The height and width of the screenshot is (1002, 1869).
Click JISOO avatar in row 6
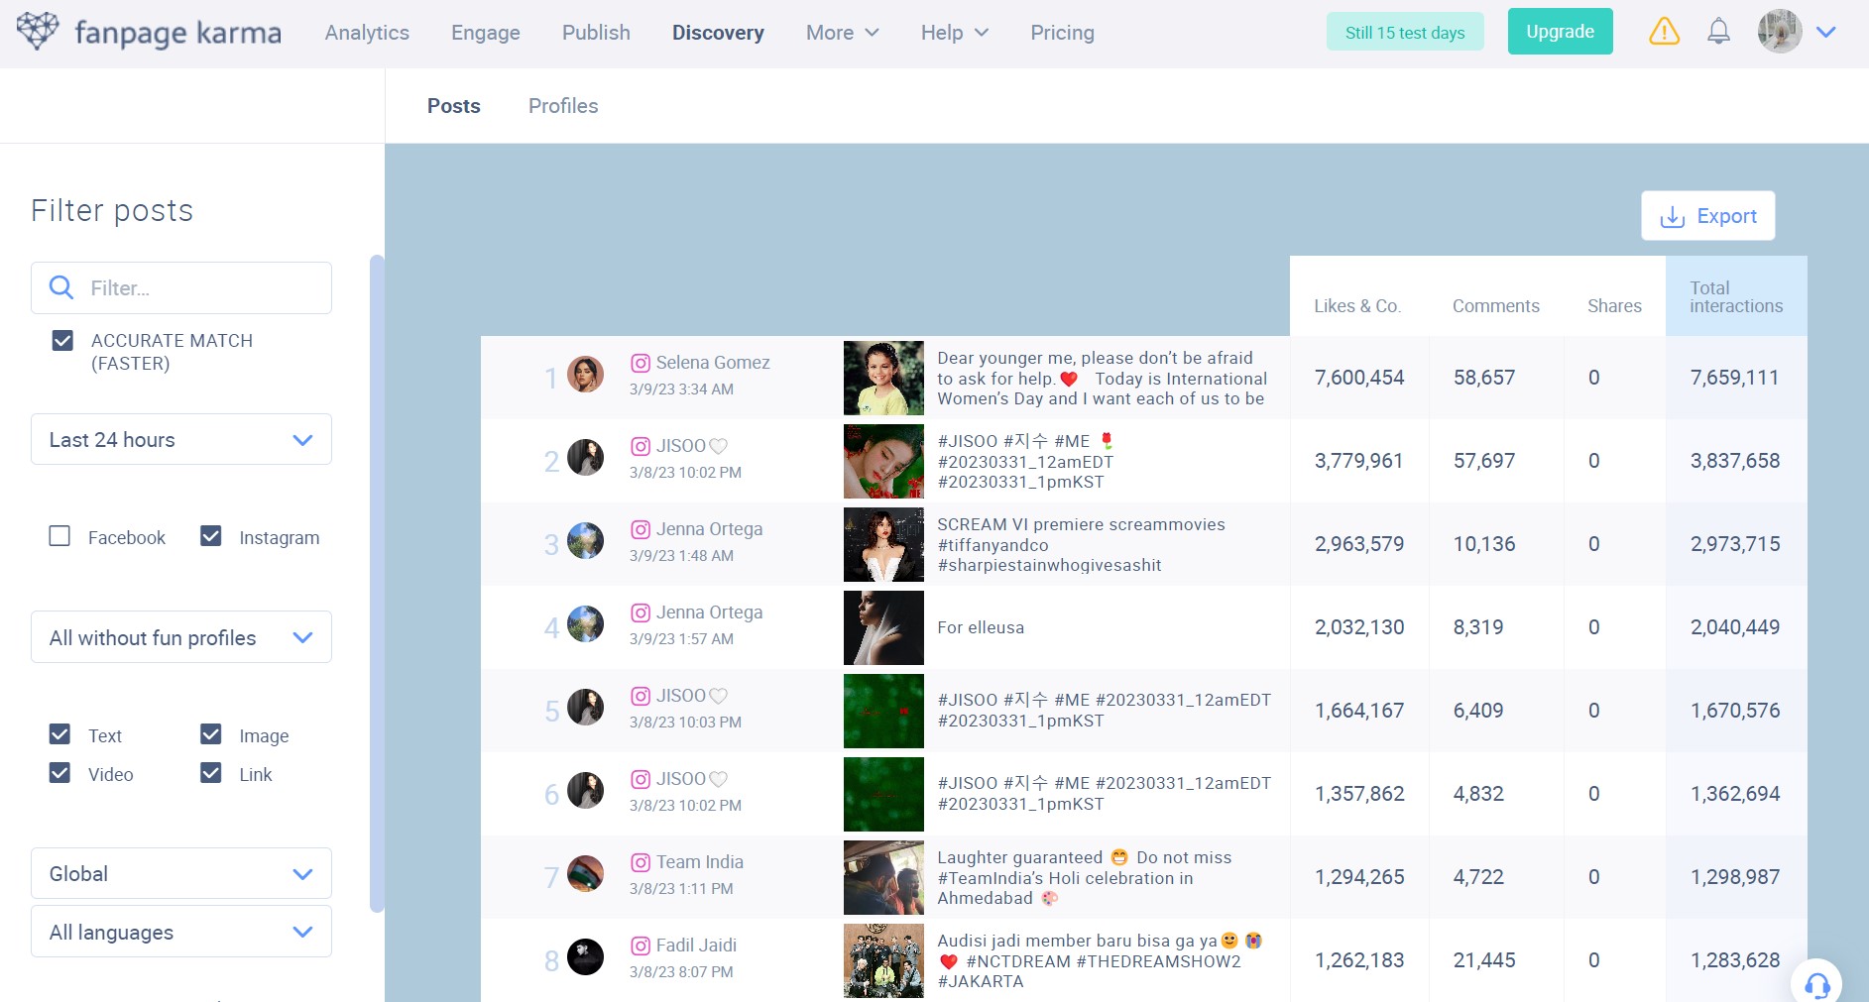click(585, 791)
